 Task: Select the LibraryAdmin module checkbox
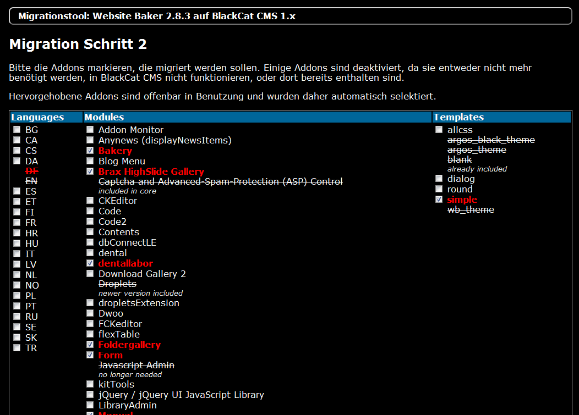tap(90, 405)
